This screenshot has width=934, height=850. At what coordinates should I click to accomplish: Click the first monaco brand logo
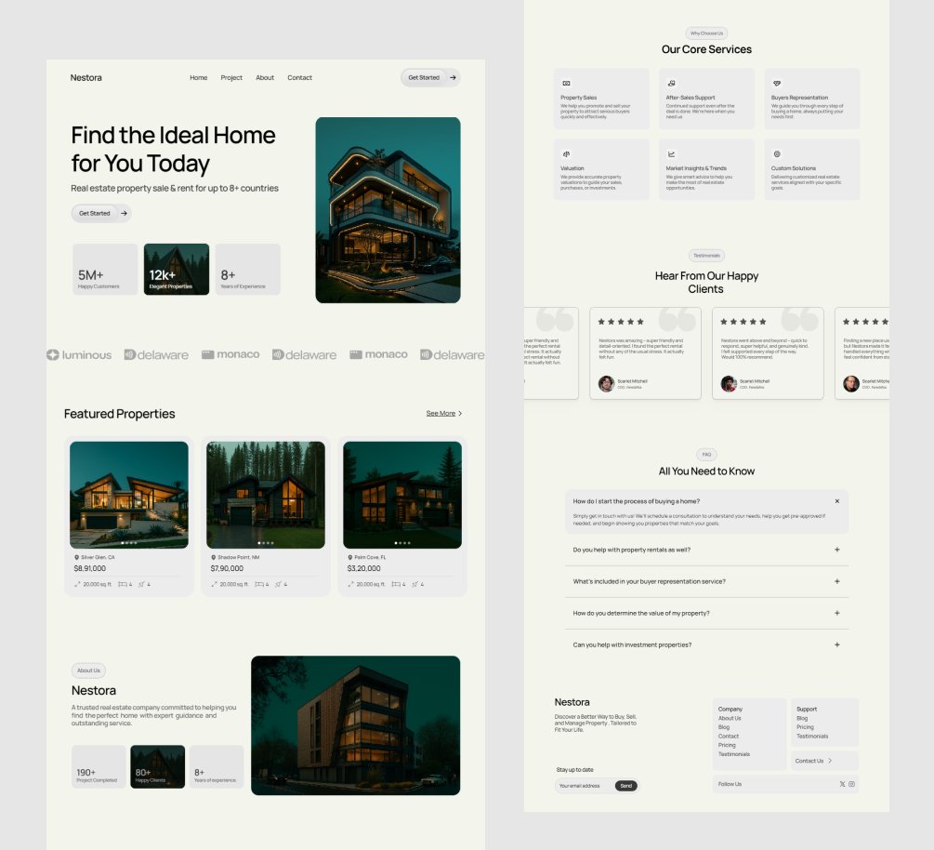(x=230, y=354)
